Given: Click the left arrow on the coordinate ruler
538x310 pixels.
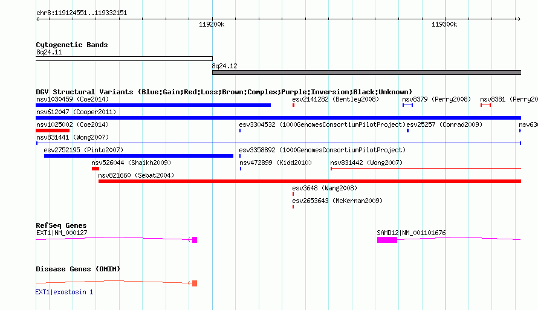Looking at the screenshot, I should point(37,19).
